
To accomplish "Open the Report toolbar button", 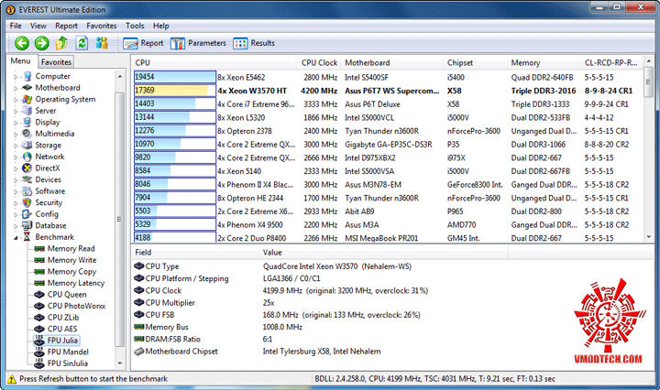I will click(x=143, y=43).
